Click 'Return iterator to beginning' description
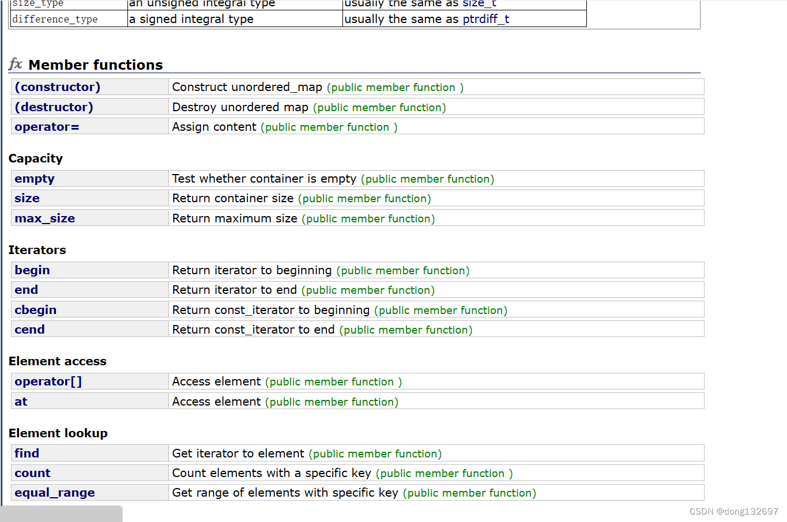This screenshot has width=787, height=522. click(252, 270)
